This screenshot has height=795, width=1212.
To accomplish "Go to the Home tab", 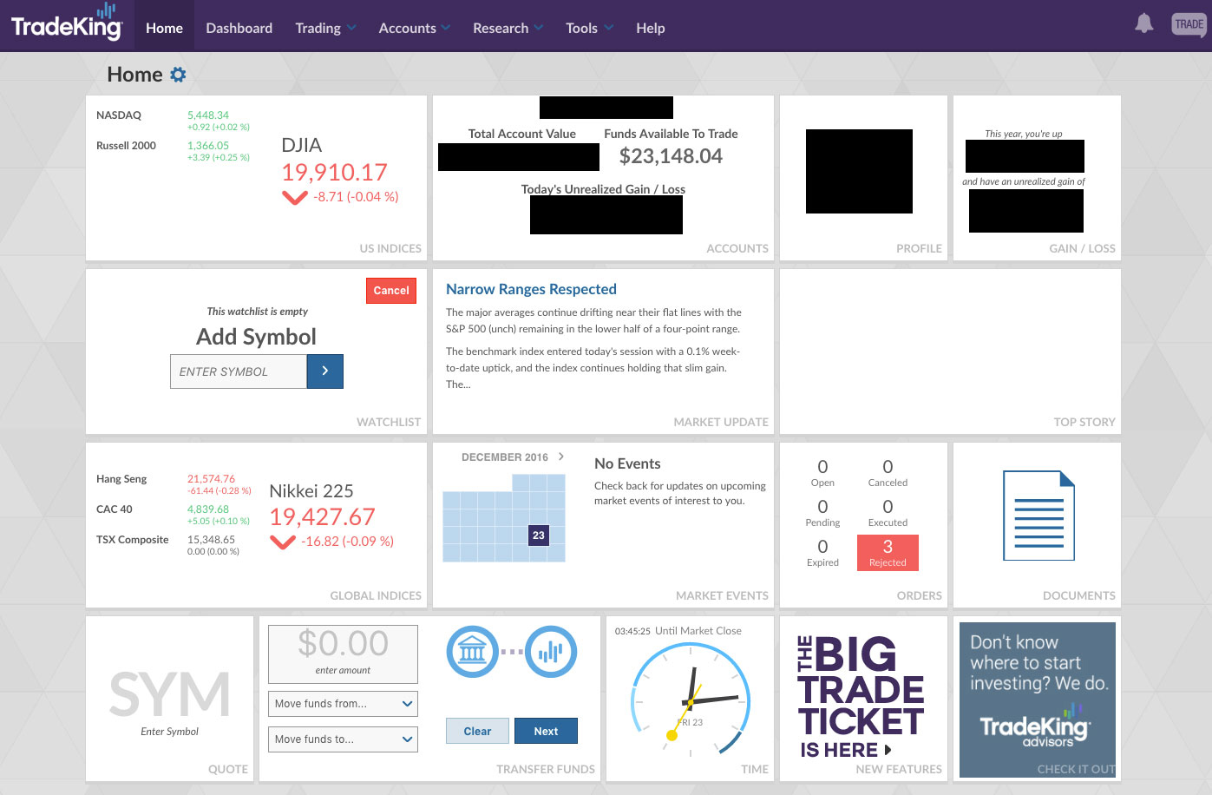I will click(x=164, y=28).
